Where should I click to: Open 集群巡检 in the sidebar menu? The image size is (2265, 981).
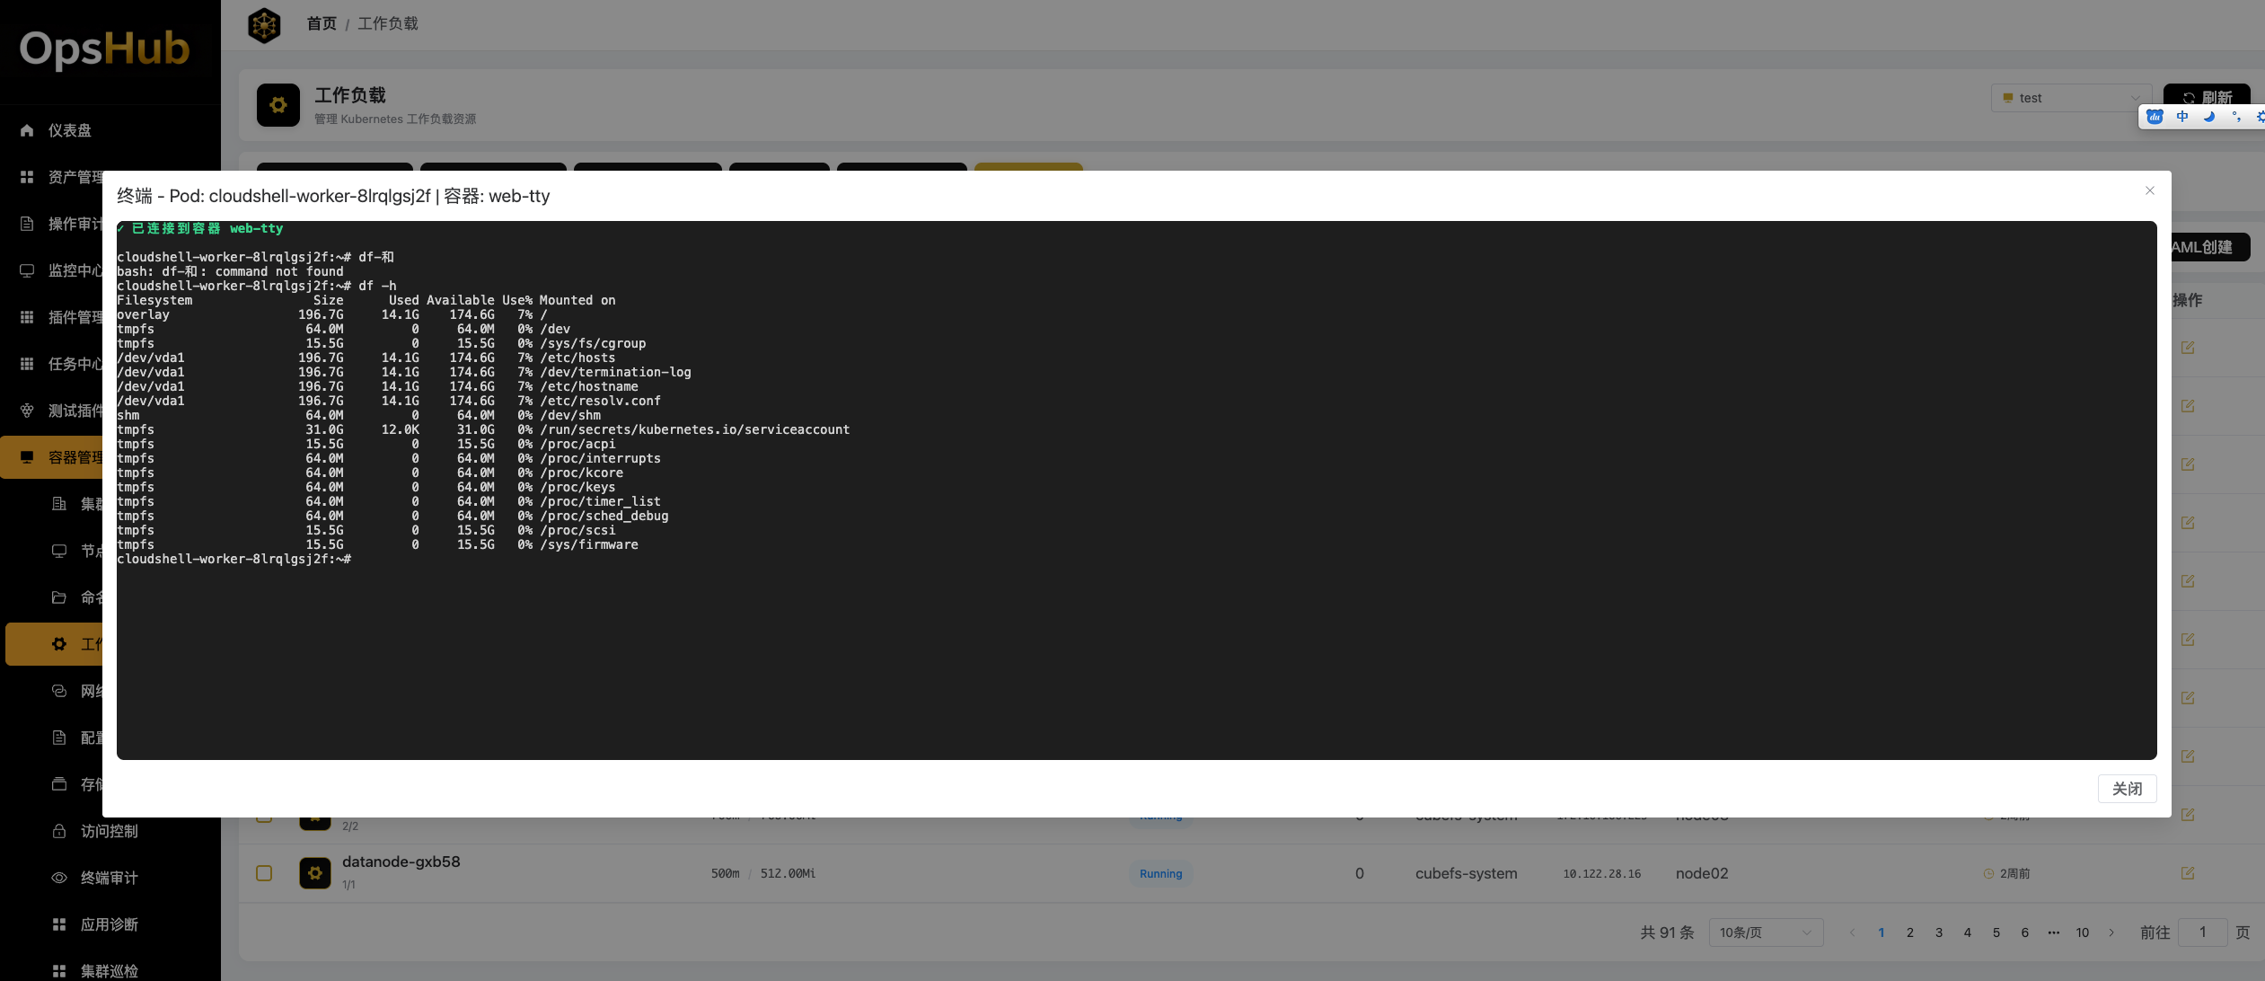coord(109,971)
